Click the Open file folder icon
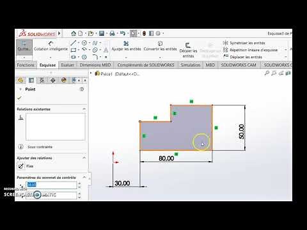Viewport: 307px width, 230px height. coord(91,33)
